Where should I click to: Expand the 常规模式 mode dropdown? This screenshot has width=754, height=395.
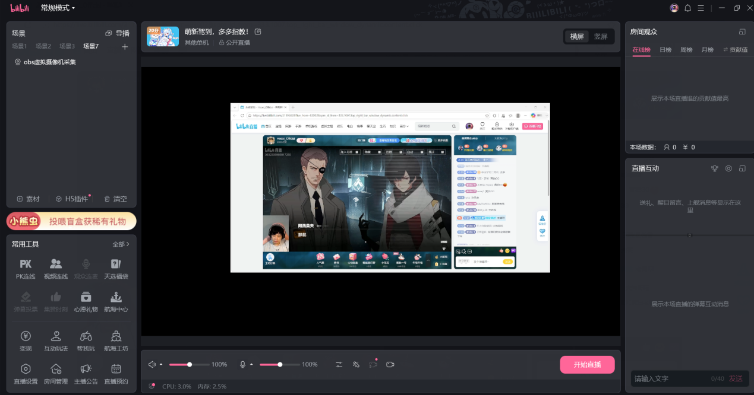tap(58, 8)
